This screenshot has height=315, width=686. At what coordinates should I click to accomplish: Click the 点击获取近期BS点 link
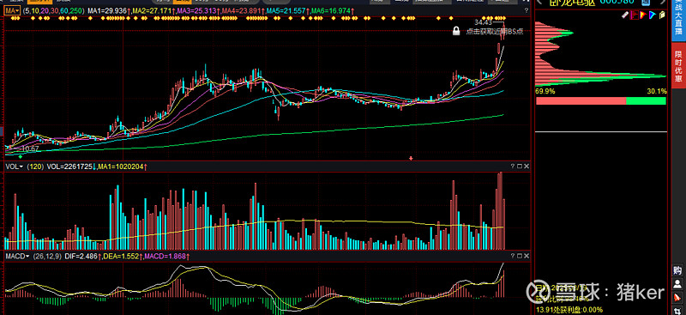[x=495, y=31]
